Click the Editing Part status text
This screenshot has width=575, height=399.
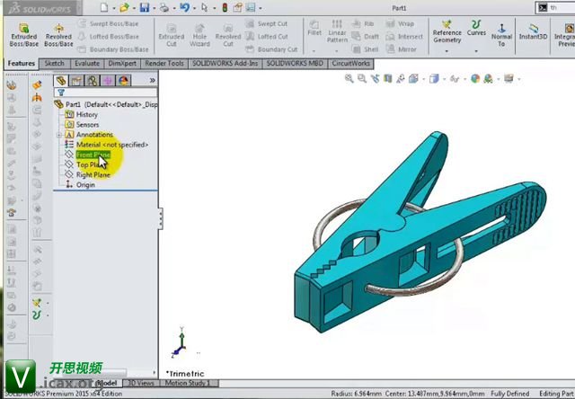pyautogui.click(x=556, y=394)
